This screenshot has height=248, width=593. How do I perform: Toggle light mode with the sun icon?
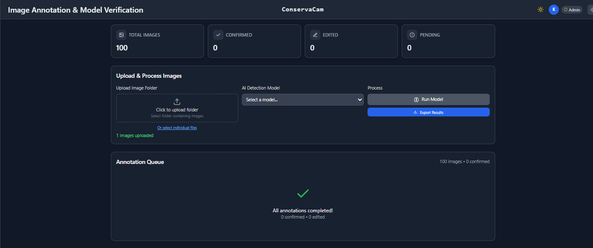(540, 9)
